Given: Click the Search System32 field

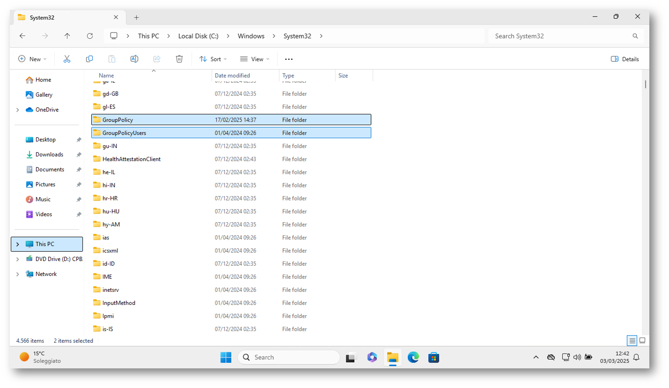Looking at the screenshot, I should click(561, 36).
